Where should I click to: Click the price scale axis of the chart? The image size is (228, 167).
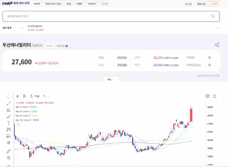point(210,134)
